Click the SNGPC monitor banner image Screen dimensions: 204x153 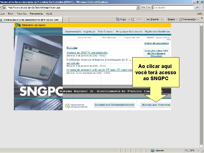[38, 69]
